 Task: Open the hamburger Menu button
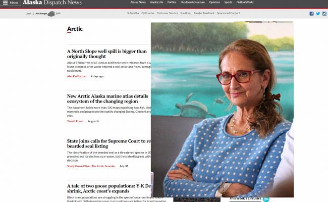[x=11, y=3]
